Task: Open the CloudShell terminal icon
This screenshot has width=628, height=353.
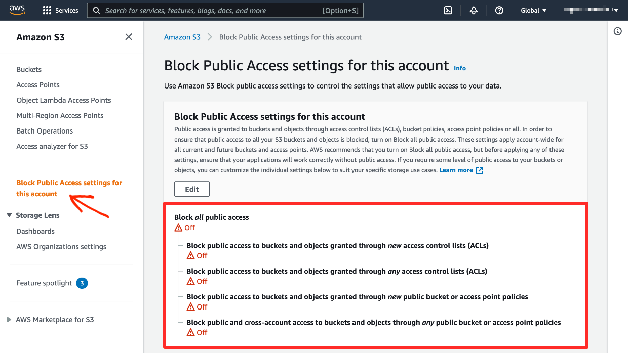Action: pos(448,10)
